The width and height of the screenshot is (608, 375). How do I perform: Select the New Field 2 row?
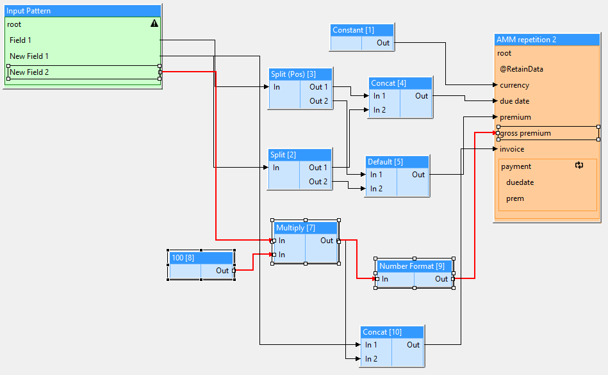(29, 72)
